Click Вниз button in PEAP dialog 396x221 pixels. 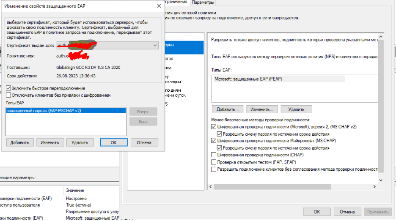point(143,122)
